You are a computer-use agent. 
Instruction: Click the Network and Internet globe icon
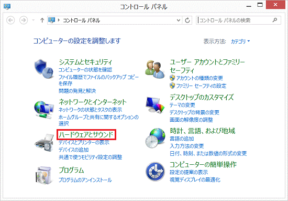tap(44, 110)
